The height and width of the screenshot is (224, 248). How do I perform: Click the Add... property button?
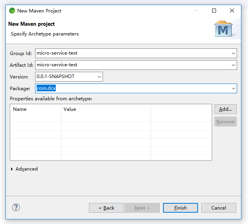click(x=225, y=109)
